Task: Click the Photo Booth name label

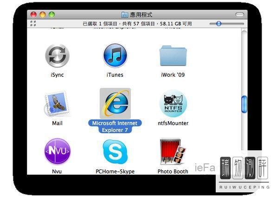Action: point(173,172)
